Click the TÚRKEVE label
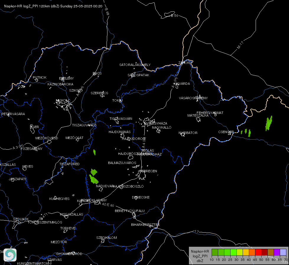Image resolution: width=289 pixels, height=265 pixels. pos(68,228)
